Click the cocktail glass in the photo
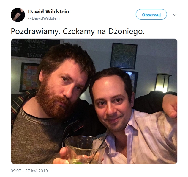The height and width of the screenshot is (177, 188). [x=85, y=150]
